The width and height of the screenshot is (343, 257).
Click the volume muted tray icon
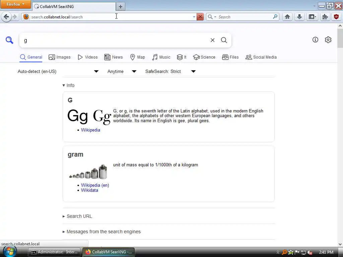pos(310,252)
